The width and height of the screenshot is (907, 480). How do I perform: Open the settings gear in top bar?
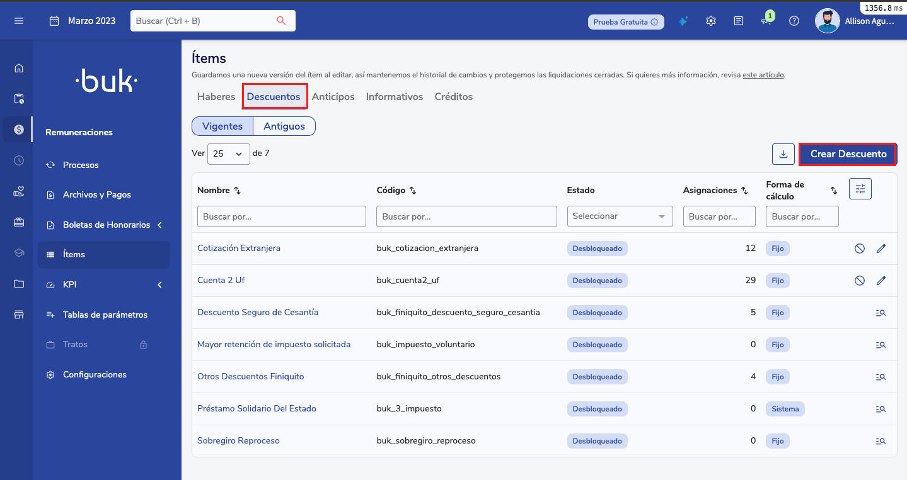(711, 21)
